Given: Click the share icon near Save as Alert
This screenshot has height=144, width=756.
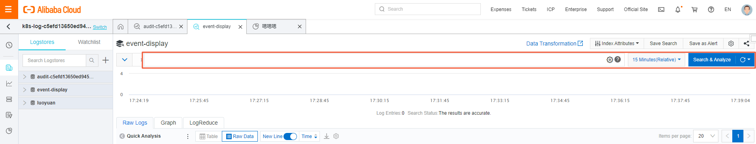Looking at the screenshot, I should coord(747,44).
